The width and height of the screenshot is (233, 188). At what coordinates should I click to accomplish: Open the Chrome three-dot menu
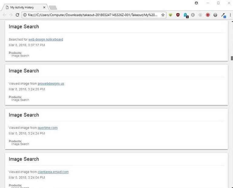[230, 15]
